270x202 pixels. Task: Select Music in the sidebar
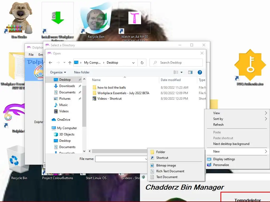pos(63,105)
